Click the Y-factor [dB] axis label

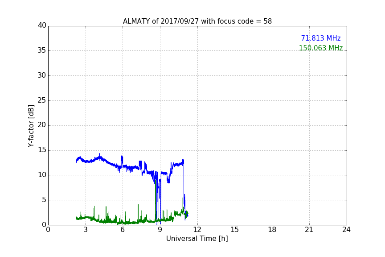click(31, 126)
